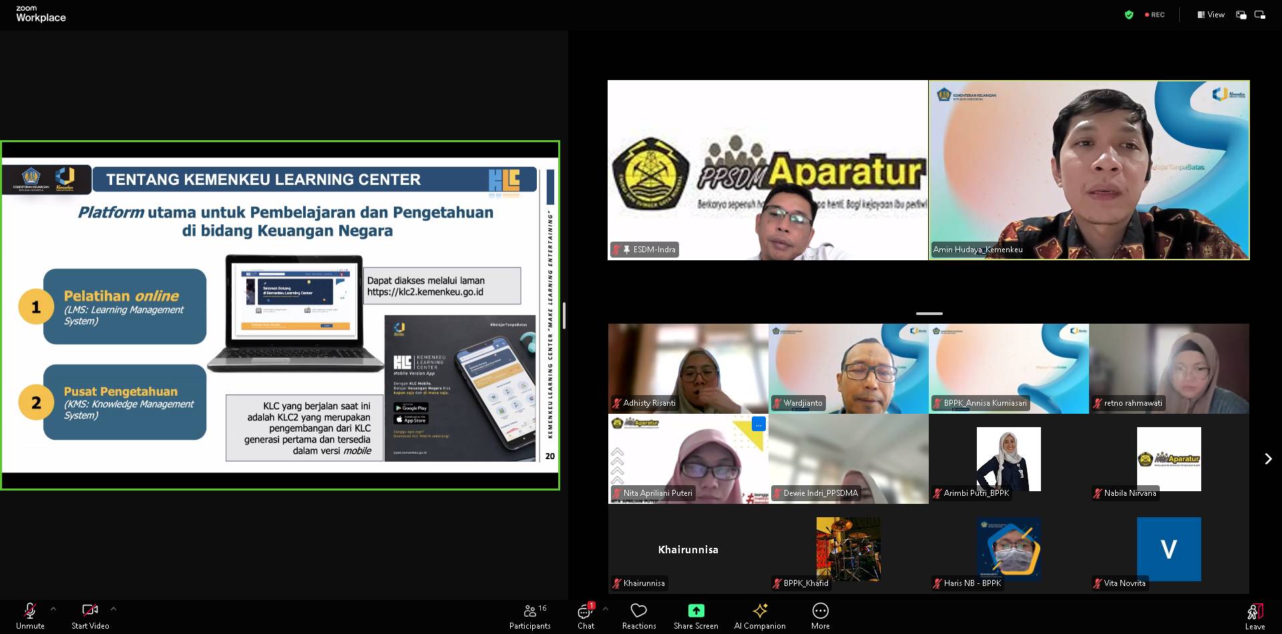The height and width of the screenshot is (634, 1282).
Task: Click the green encryption shield icon
Action: coord(1129,15)
